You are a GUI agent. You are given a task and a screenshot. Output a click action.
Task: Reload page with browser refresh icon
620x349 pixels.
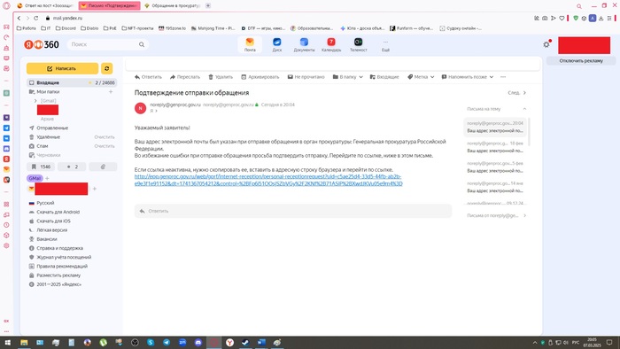(36, 19)
